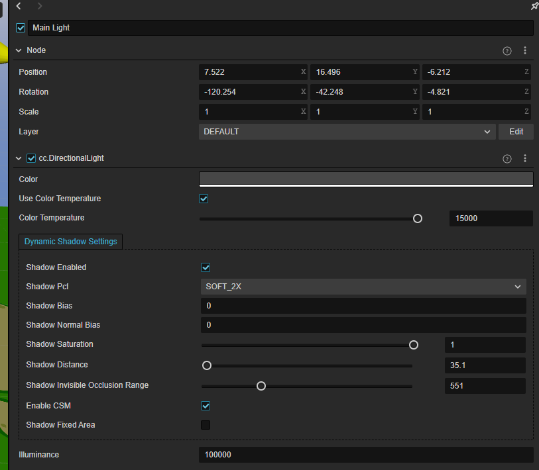Turn off Shadow Enabled checkbox
Image resolution: width=539 pixels, height=470 pixels.
pos(206,267)
